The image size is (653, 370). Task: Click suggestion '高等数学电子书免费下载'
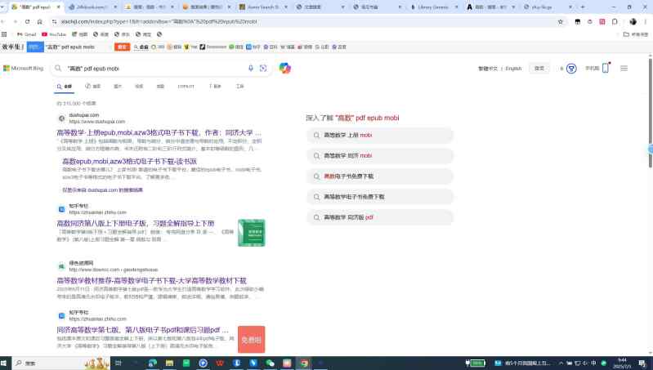pos(380,197)
